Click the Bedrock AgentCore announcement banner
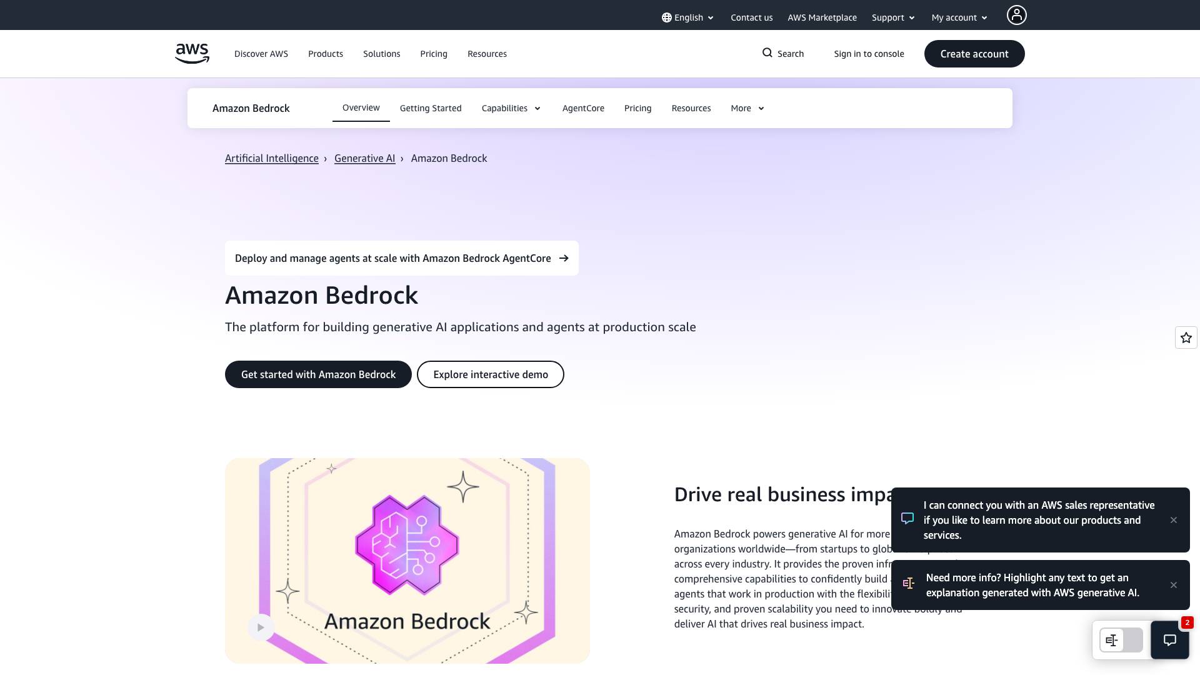 401,258
